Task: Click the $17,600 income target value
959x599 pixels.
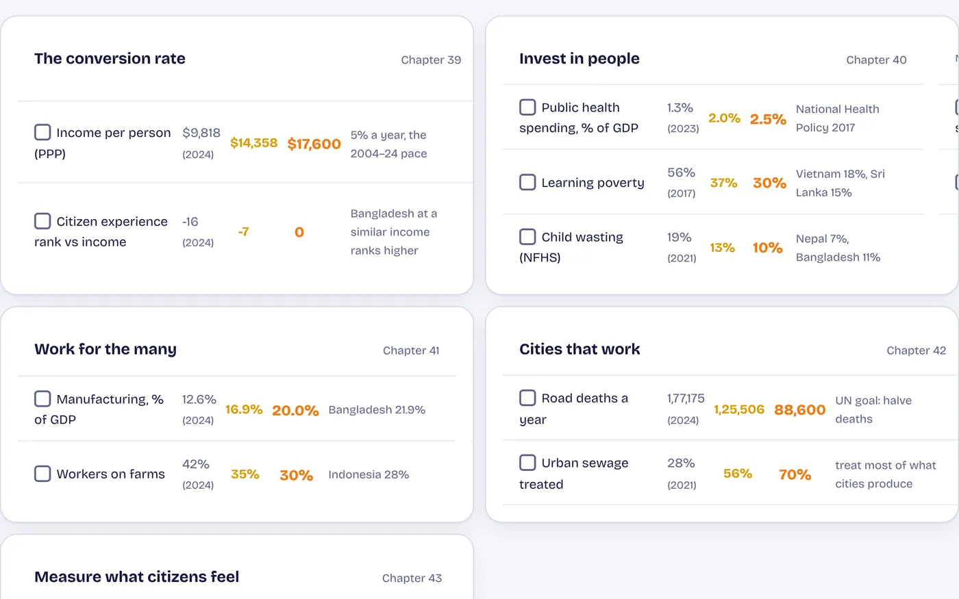Action: tap(314, 144)
